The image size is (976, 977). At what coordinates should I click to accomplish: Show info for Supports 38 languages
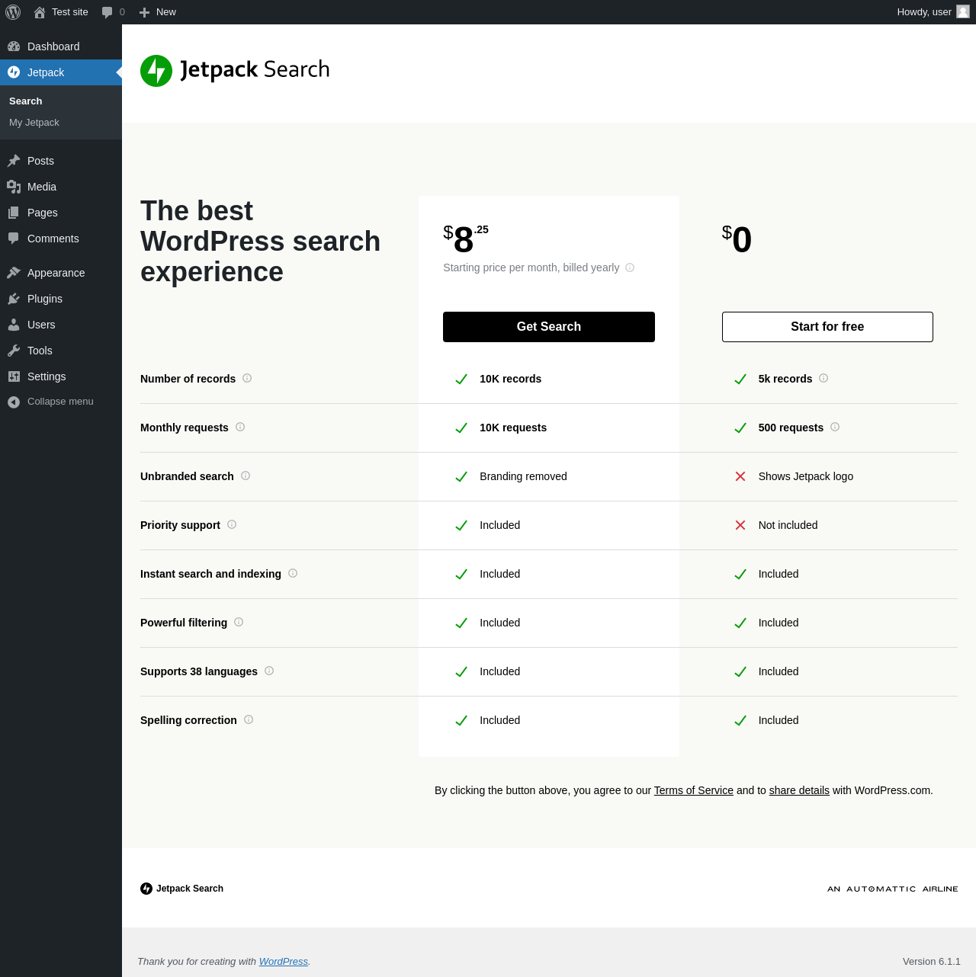[269, 671]
